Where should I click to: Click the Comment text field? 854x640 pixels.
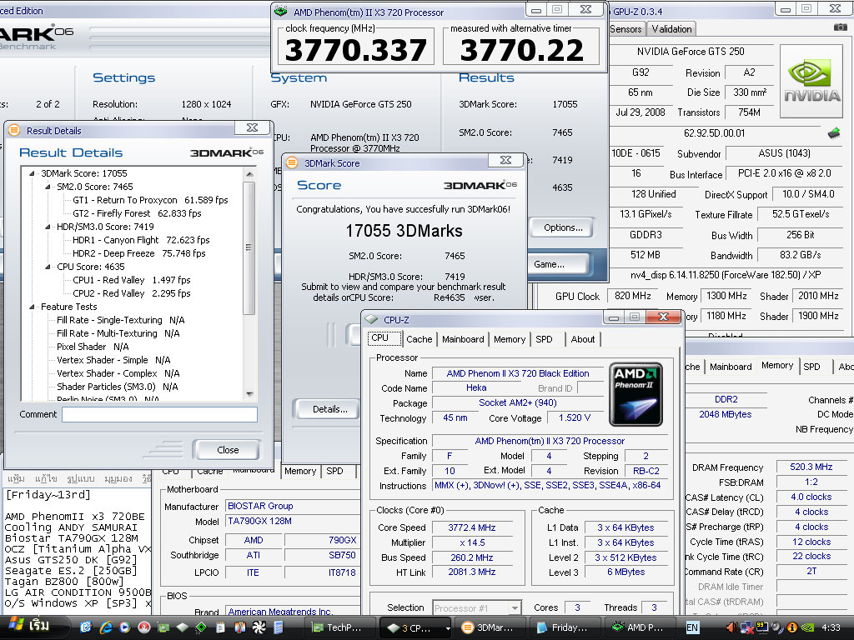159,414
